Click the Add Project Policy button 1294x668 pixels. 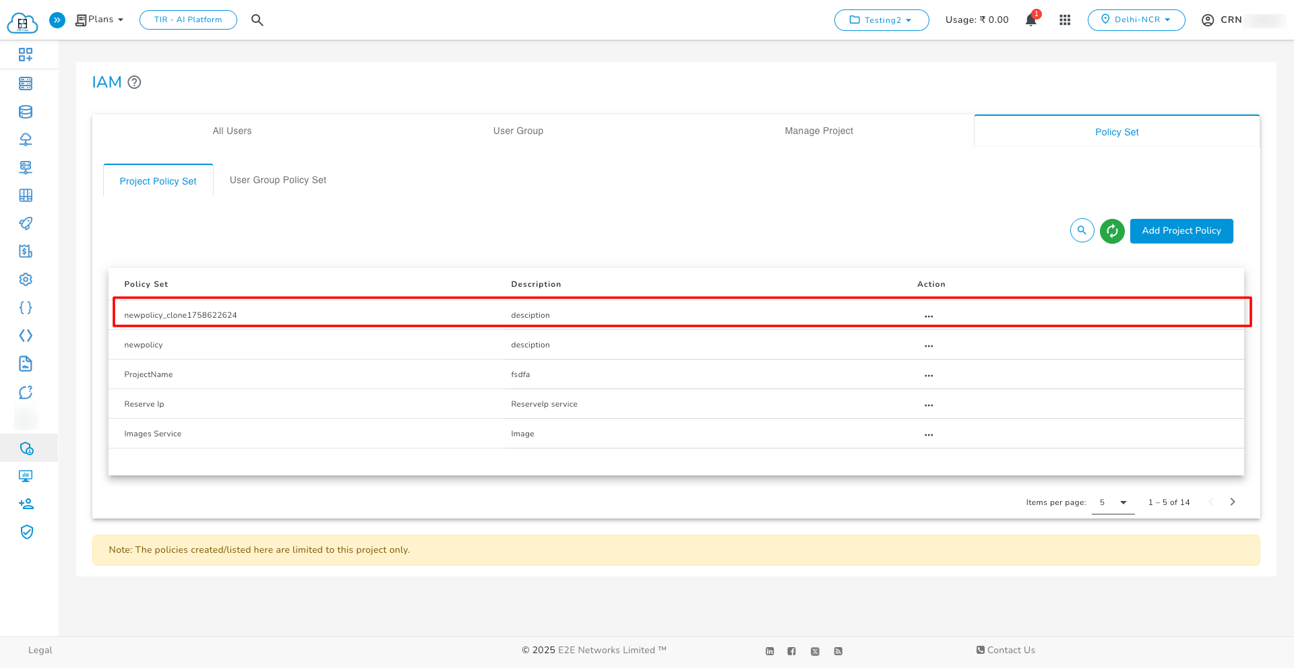coord(1181,231)
